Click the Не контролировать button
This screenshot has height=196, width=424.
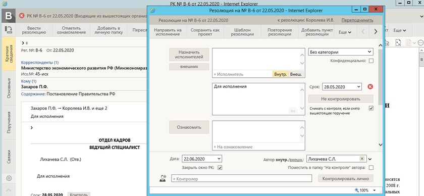tap(341, 99)
